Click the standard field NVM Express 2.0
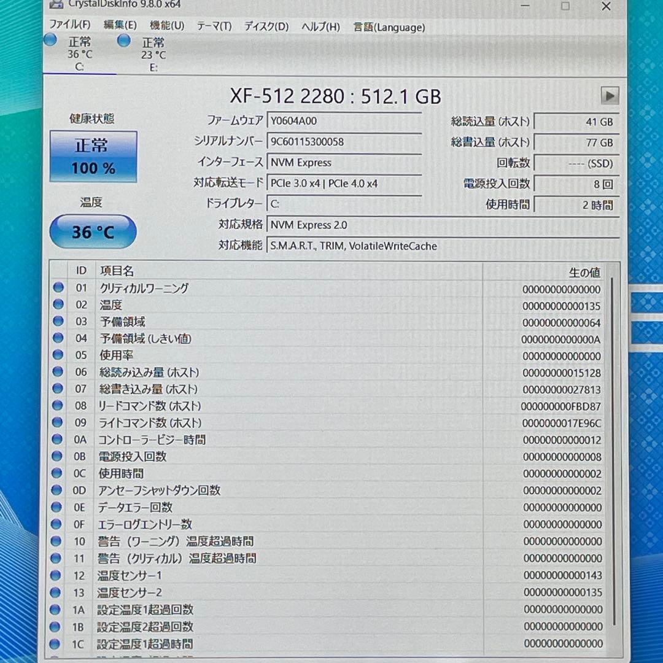 click(x=443, y=225)
